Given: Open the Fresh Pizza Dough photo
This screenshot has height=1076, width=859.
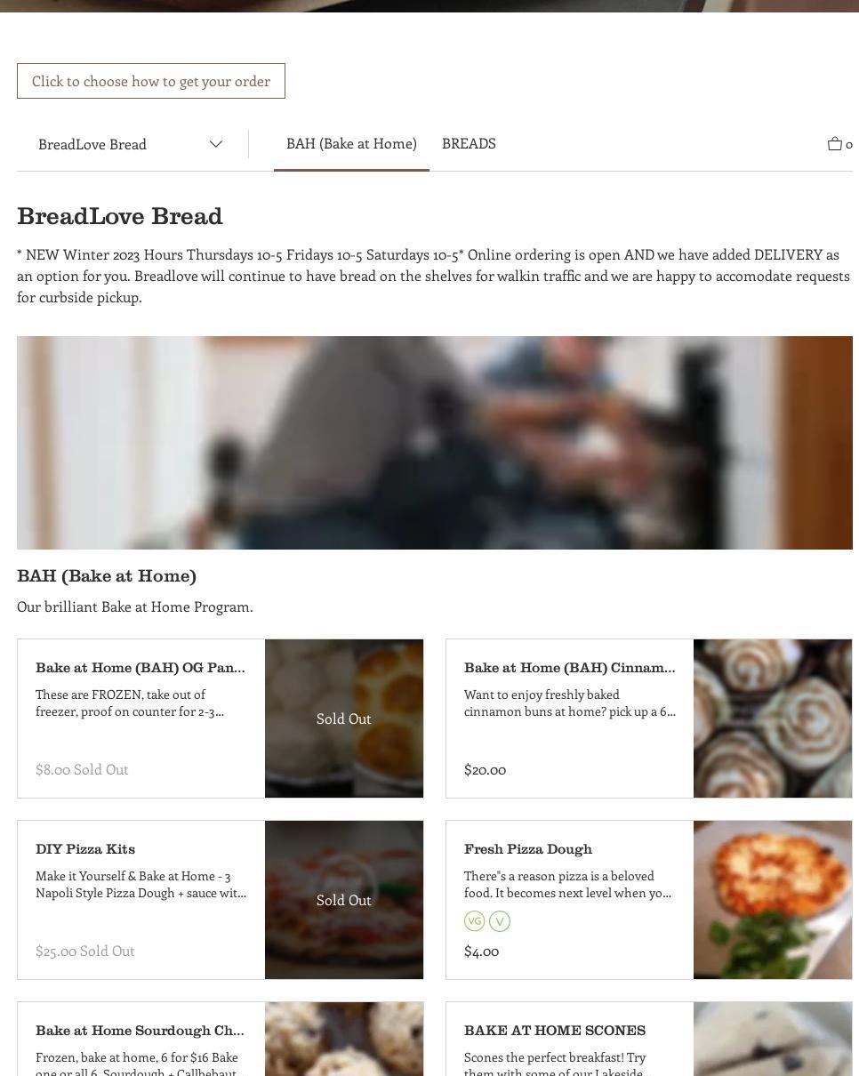Looking at the screenshot, I should tap(773, 900).
